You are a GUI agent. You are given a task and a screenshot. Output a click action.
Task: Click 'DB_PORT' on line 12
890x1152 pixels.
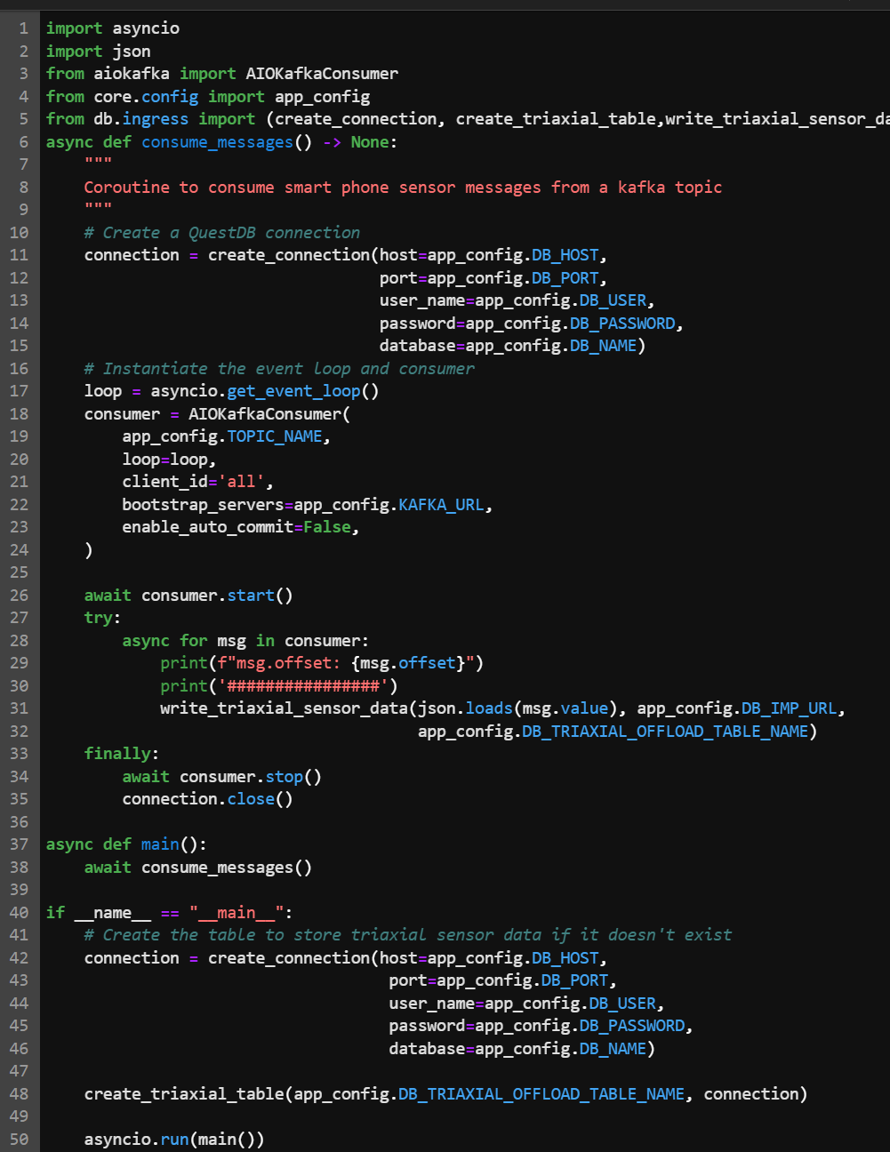click(x=565, y=278)
